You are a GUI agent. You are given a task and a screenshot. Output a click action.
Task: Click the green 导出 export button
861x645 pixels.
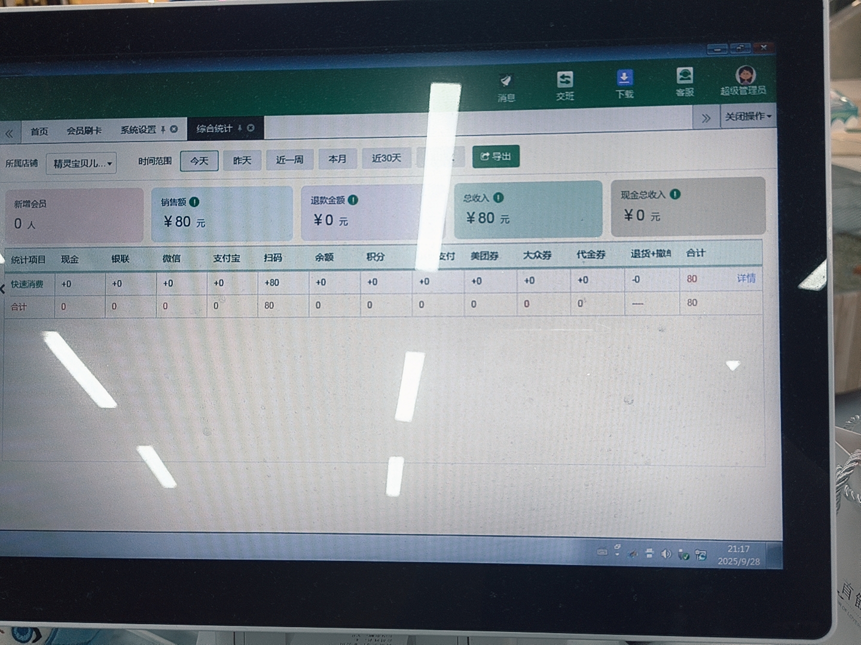(x=496, y=156)
